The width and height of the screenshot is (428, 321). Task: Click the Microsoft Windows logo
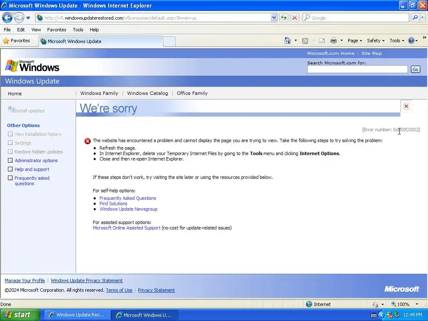coord(32,66)
